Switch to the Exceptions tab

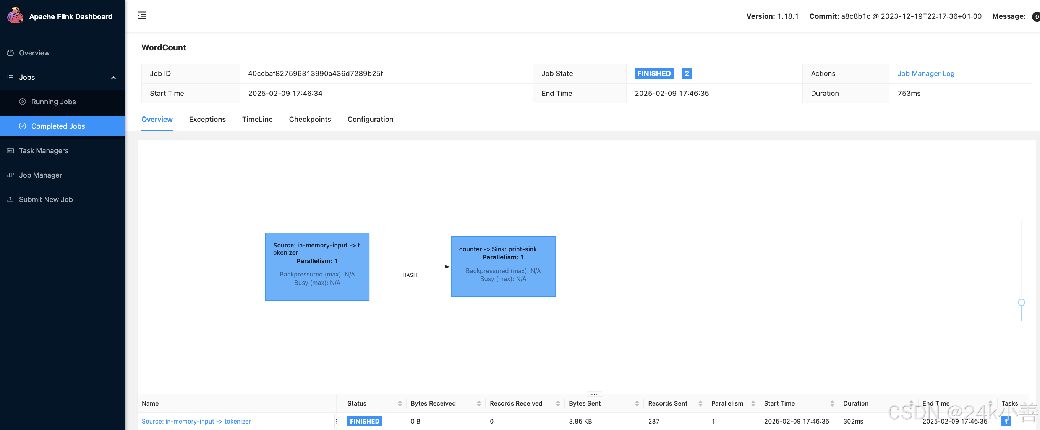[x=207, y=120]
